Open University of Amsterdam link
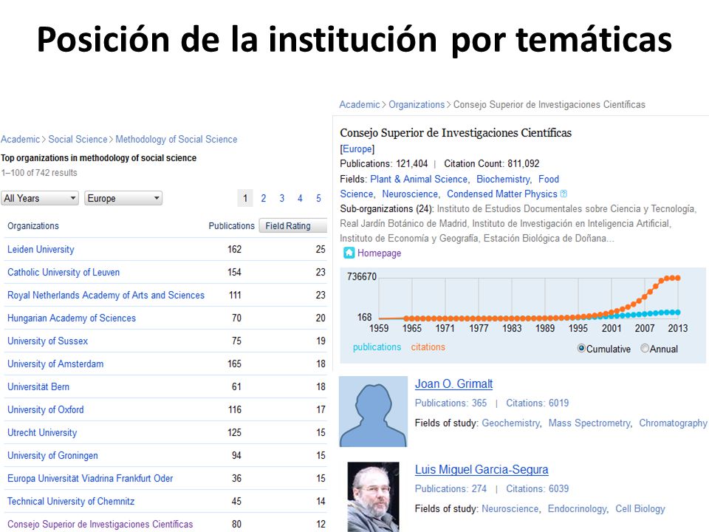This screenshot has height=532, width=709. pos(55,364)
